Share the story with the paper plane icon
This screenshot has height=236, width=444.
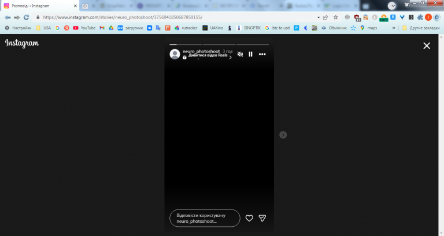pyautogui.click(x=262, y=218)
